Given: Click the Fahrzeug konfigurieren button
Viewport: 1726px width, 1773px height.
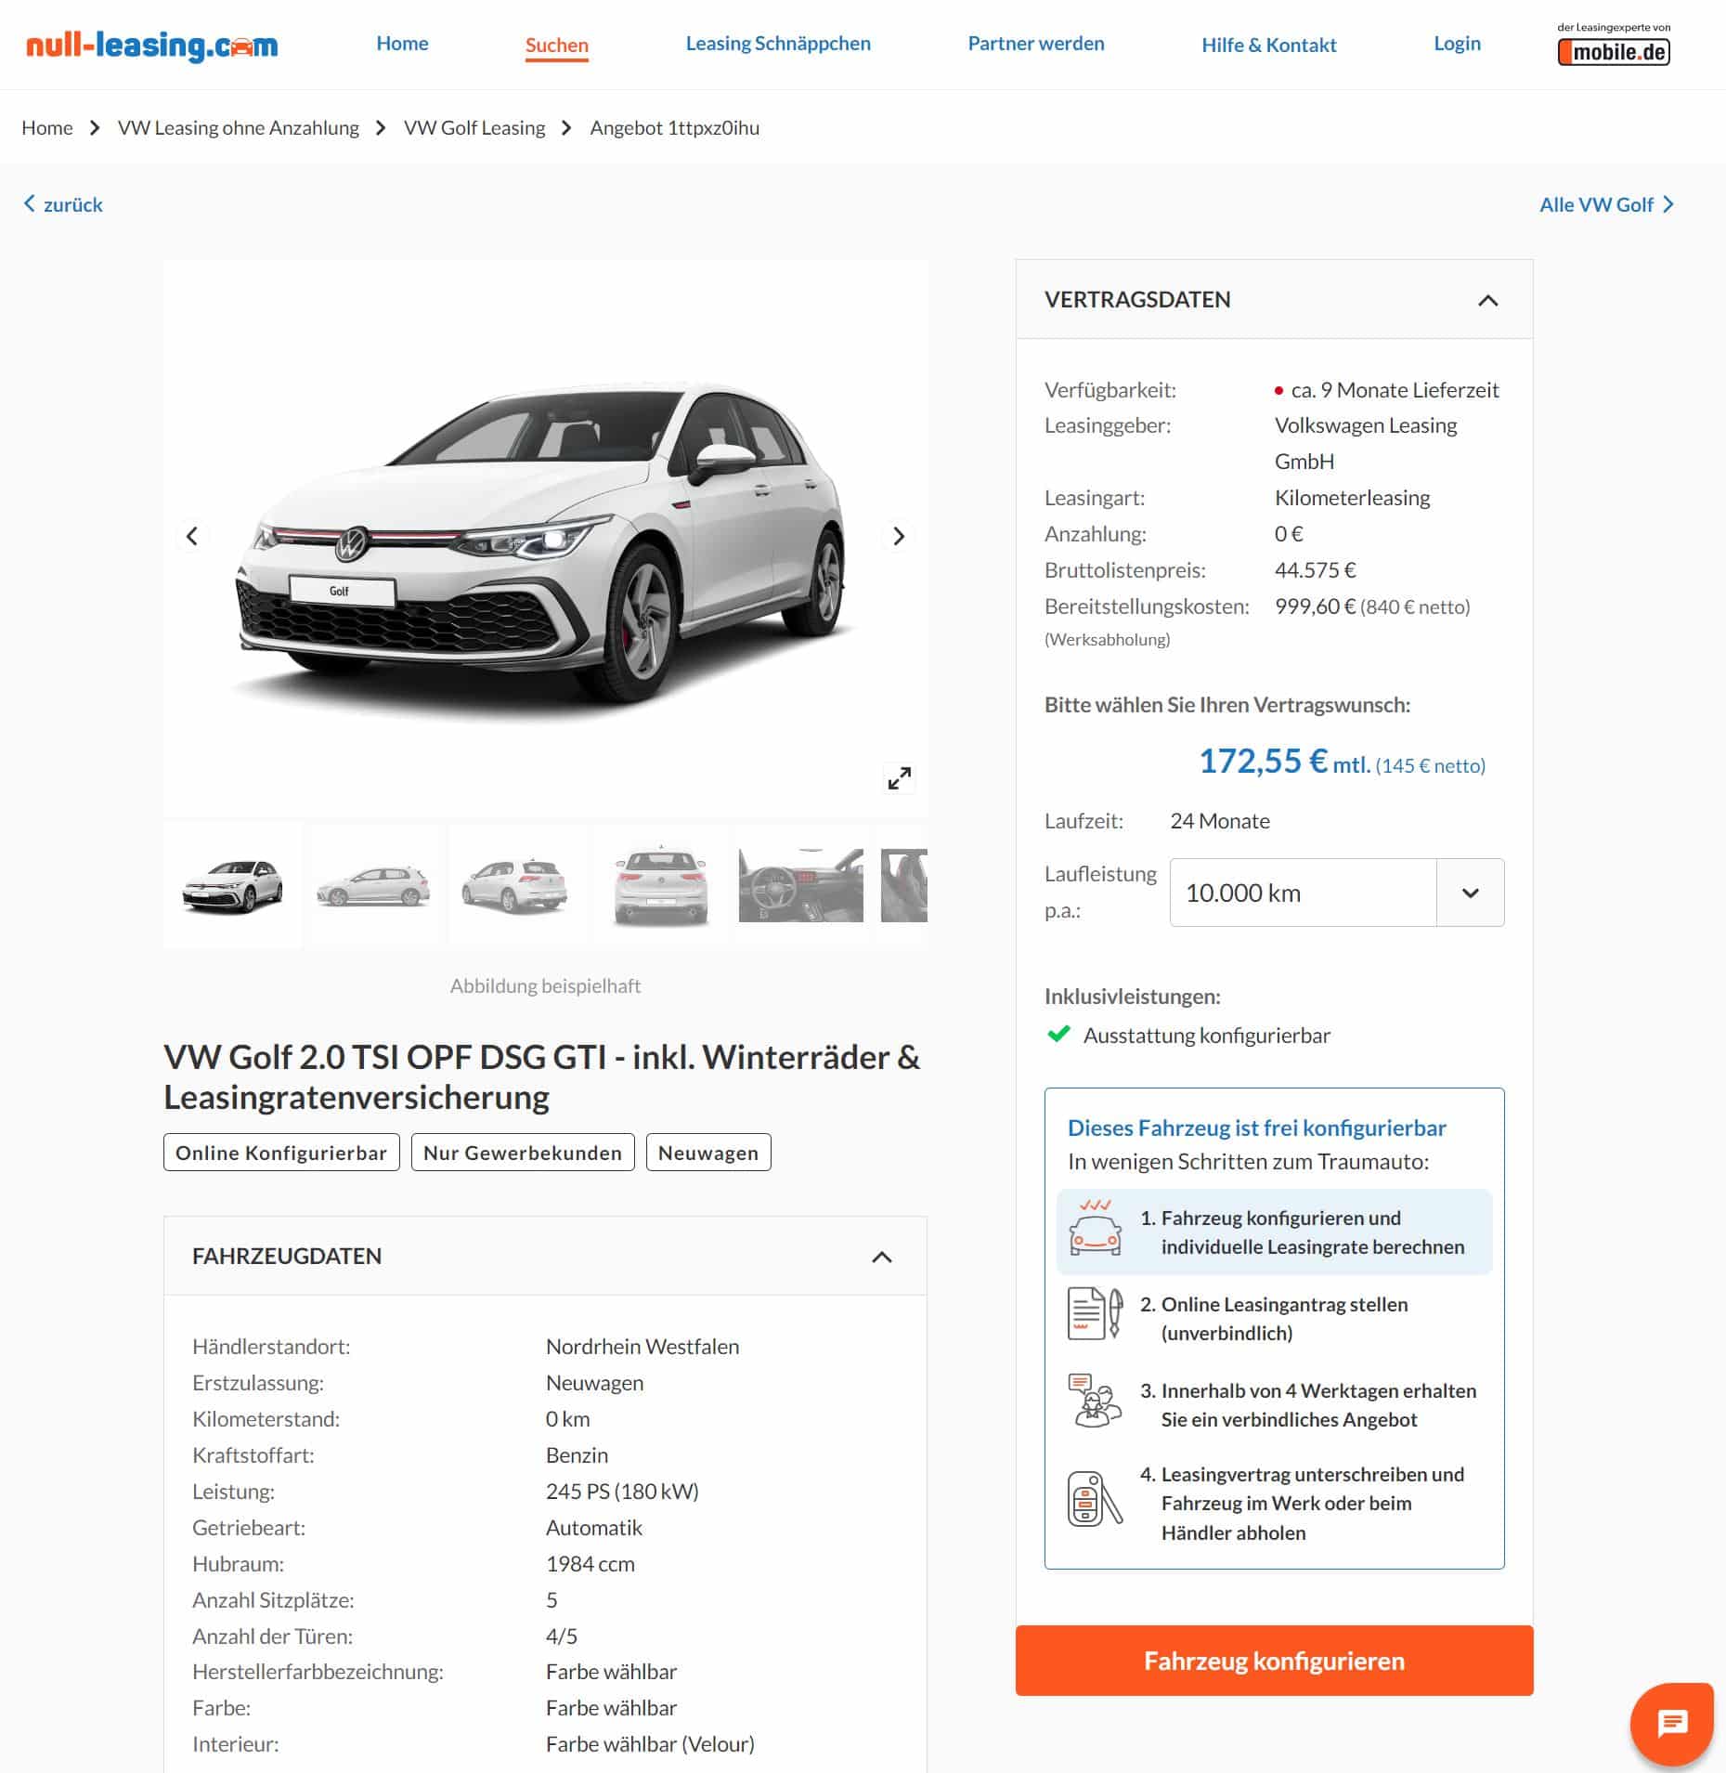Looking at the screenshot, I should click(x=1274, y=1661).
